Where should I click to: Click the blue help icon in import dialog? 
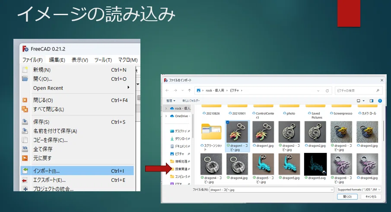tap(380, 101)
